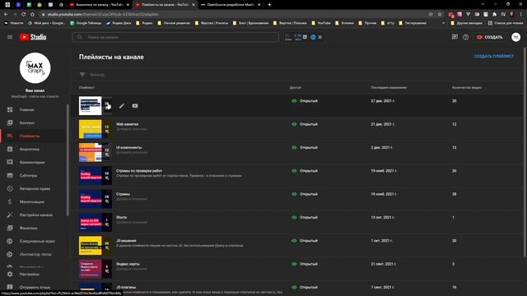
Task: Open the Другие закладки folder
Action: [466, 23]
